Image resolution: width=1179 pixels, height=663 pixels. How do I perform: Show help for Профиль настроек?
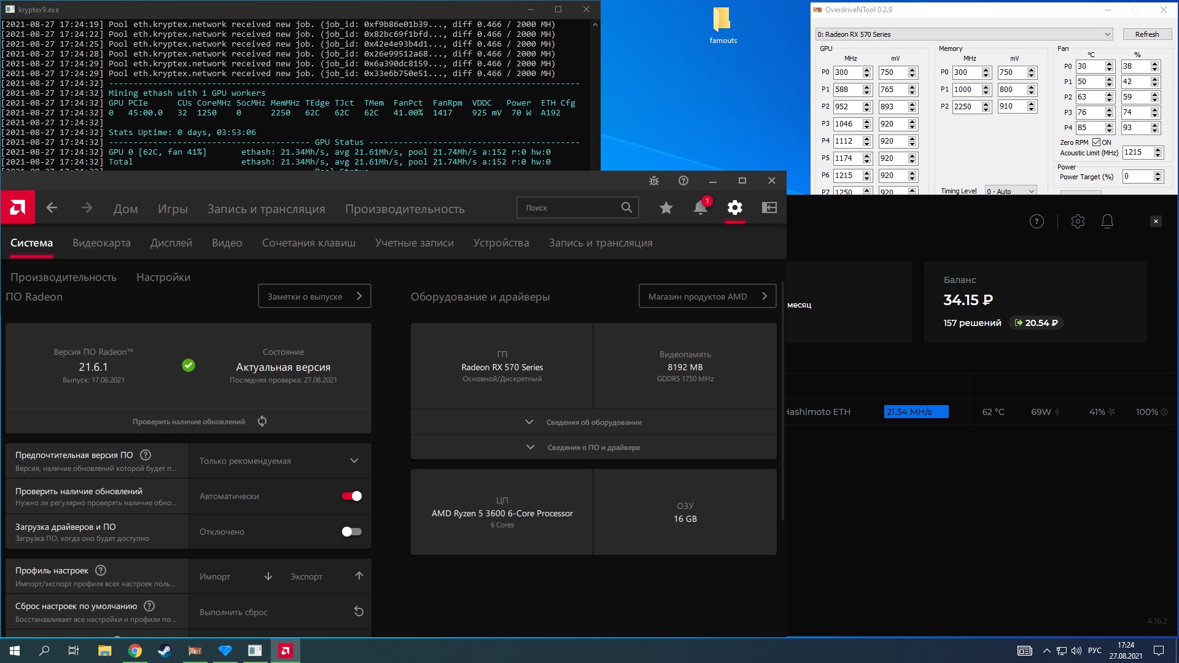pyautogui.click(x=101, y=570)
